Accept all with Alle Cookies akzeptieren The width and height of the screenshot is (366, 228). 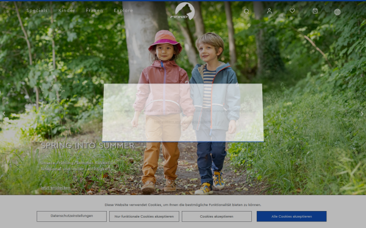coord(292,216)
